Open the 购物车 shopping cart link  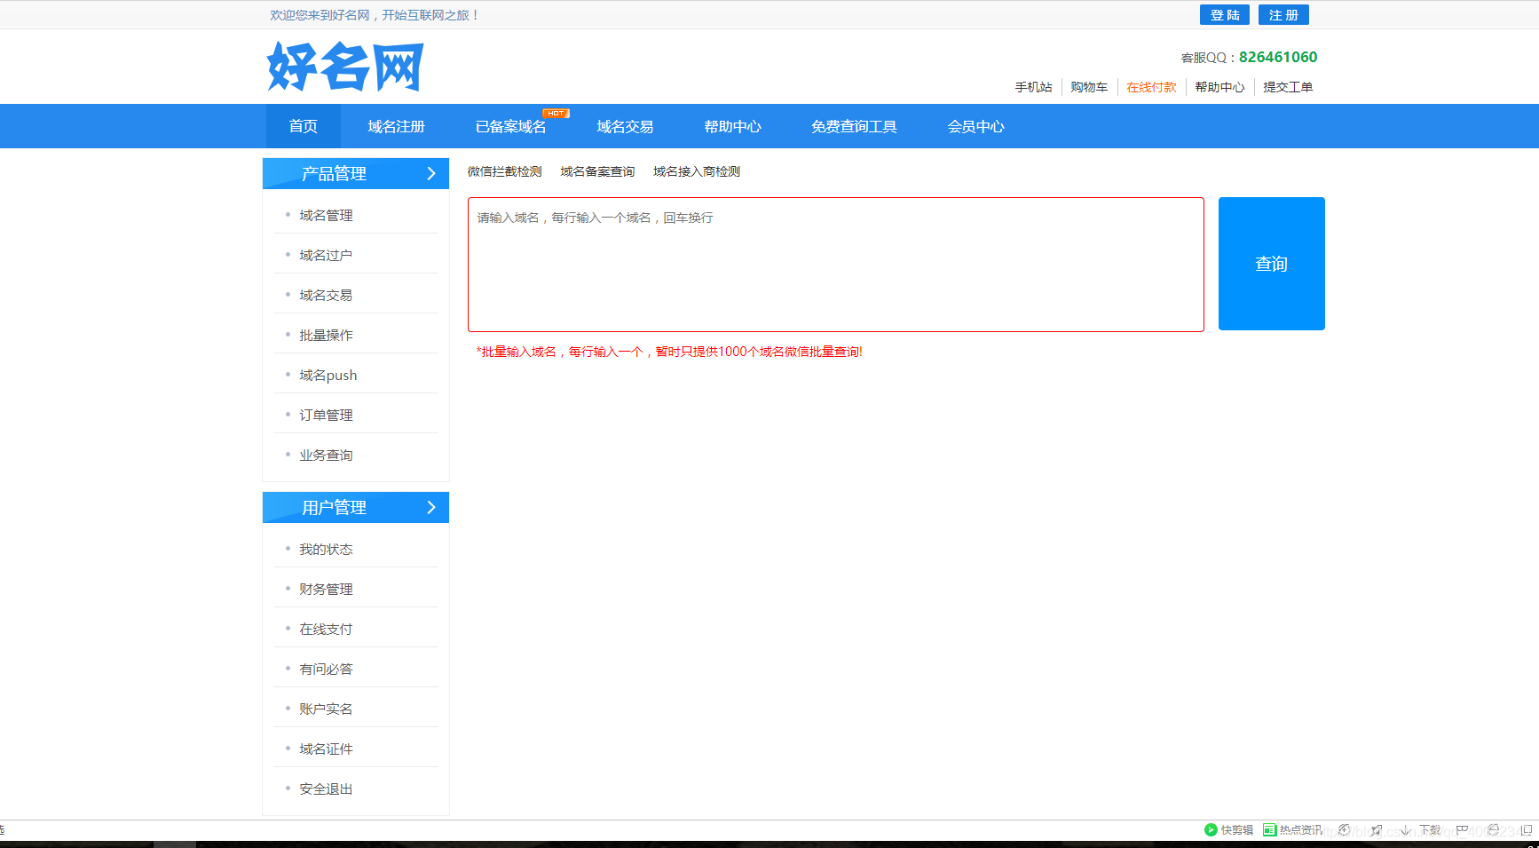point(1089,87)
